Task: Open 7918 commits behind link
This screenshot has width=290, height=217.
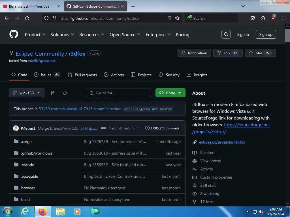Action: click(x=103, y=109)
